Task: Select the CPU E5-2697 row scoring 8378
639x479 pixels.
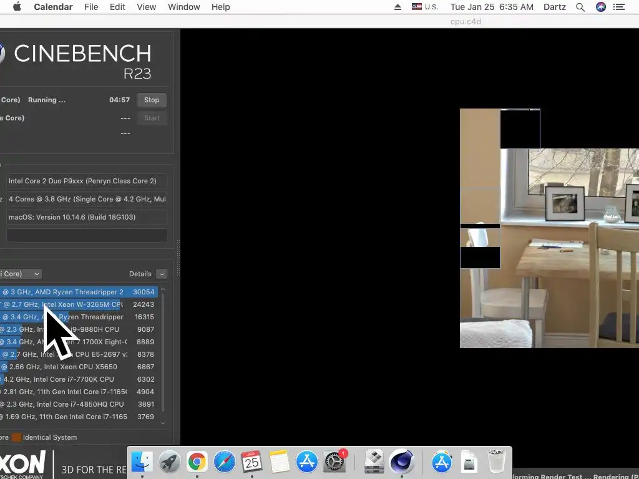Action: (x=79, y=354)
